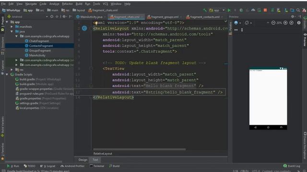Zoom in the layout preview
The image size is (307, 172).
(285, 23)
